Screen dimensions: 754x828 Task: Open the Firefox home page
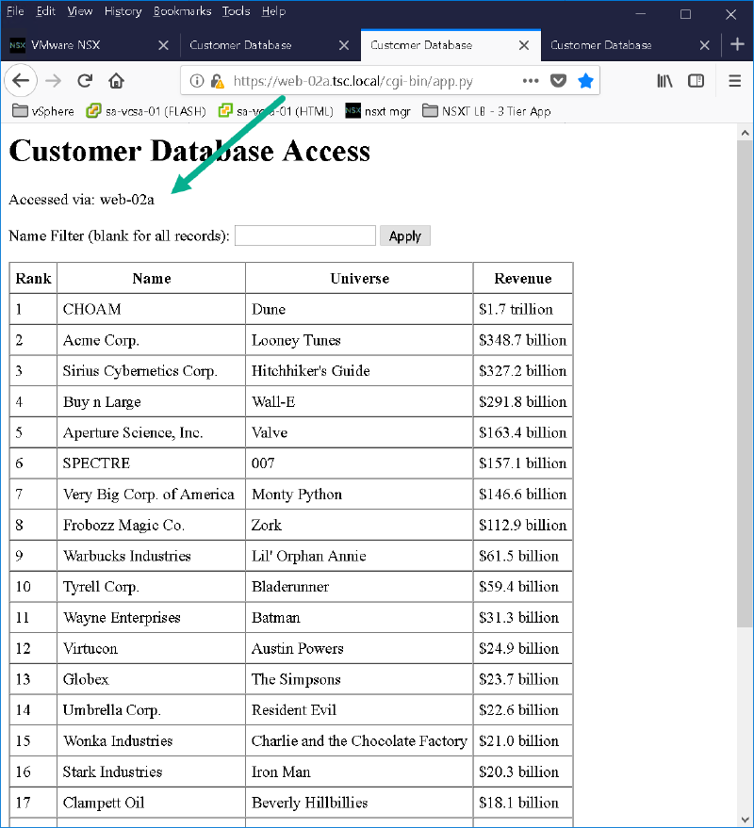115,81
